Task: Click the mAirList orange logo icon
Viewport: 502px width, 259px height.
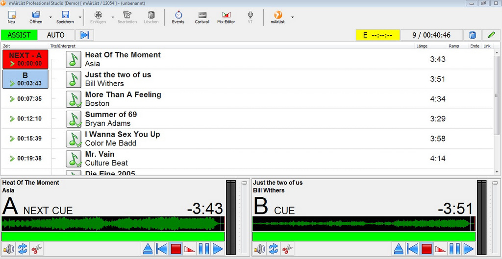Action: [x=278, y=15]
